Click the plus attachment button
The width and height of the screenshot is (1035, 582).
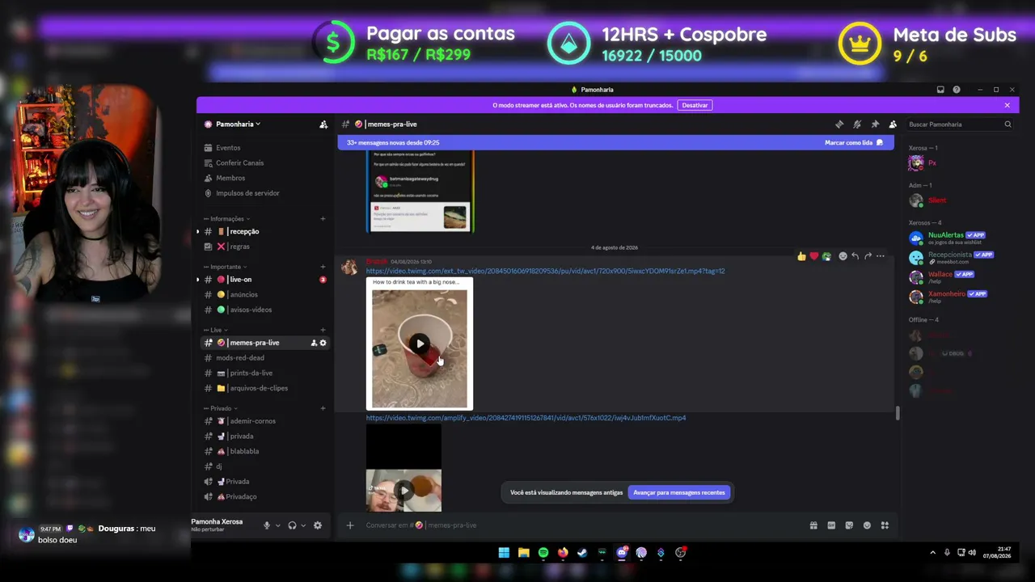pos(350,525)
